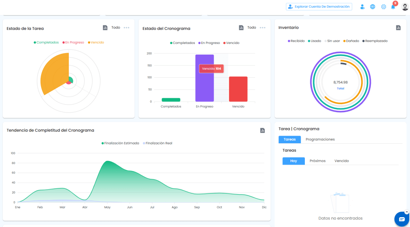Toggle Finalización Real legend series
Viewport: 410px width, 227px height.
[158, 143]
